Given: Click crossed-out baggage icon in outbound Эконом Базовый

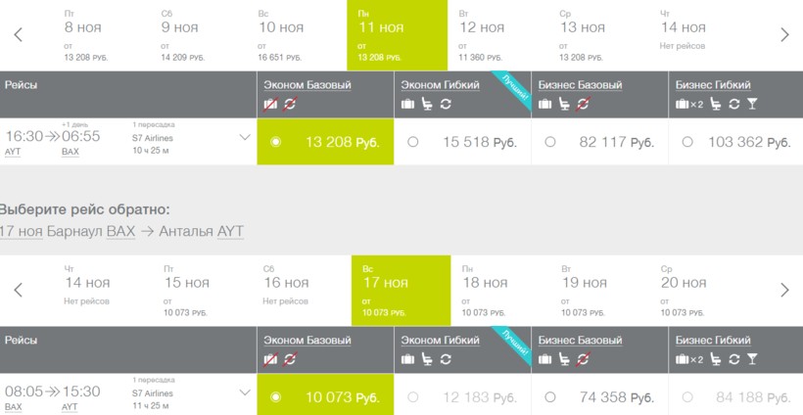Looking at the screenshot, I should (271, 104).
